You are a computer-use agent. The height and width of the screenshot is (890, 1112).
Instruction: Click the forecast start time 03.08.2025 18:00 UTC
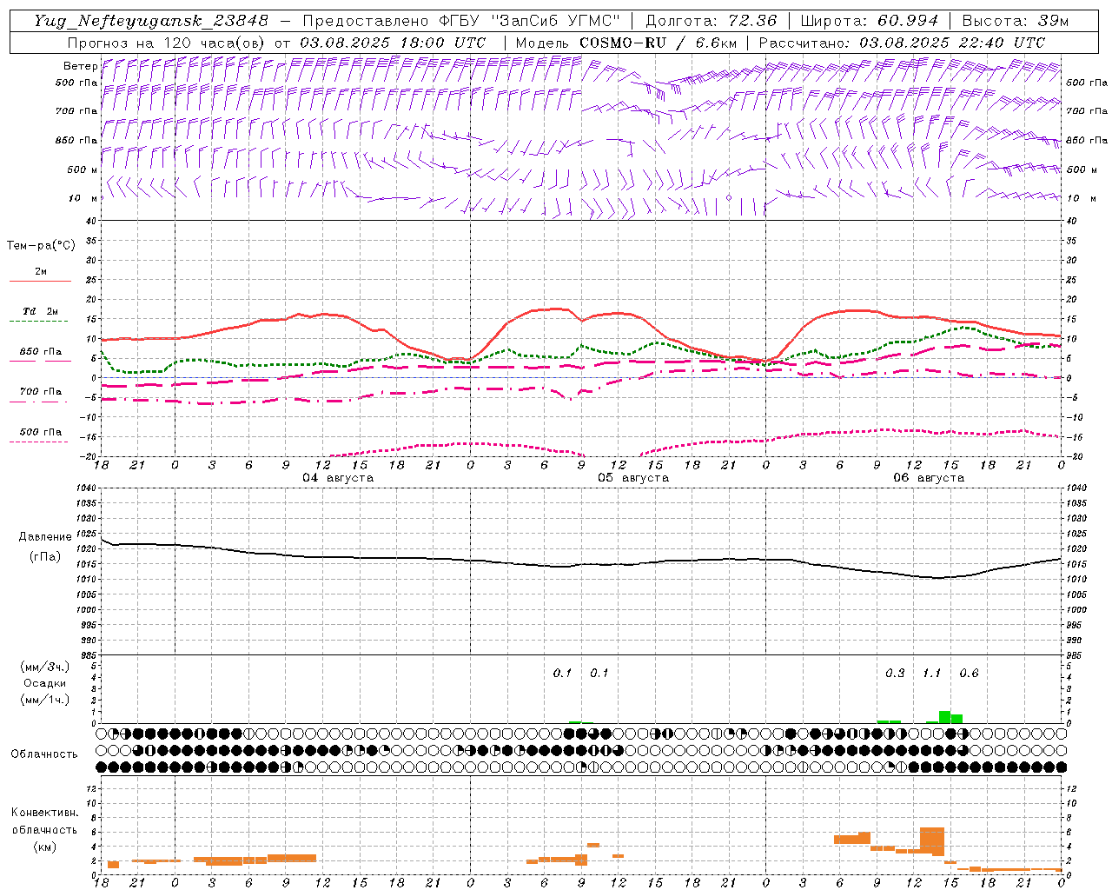[393, 43]
